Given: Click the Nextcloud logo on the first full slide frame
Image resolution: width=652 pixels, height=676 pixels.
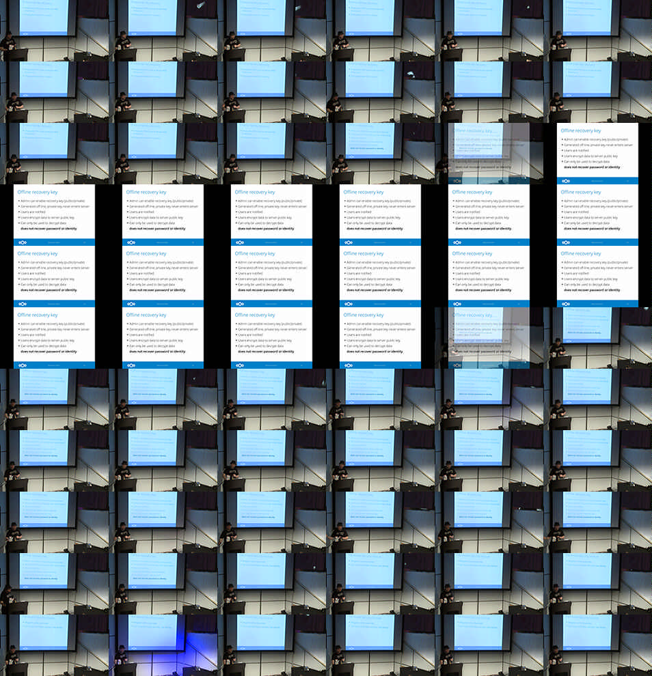Looking at the screenshot, I should 566,181.
